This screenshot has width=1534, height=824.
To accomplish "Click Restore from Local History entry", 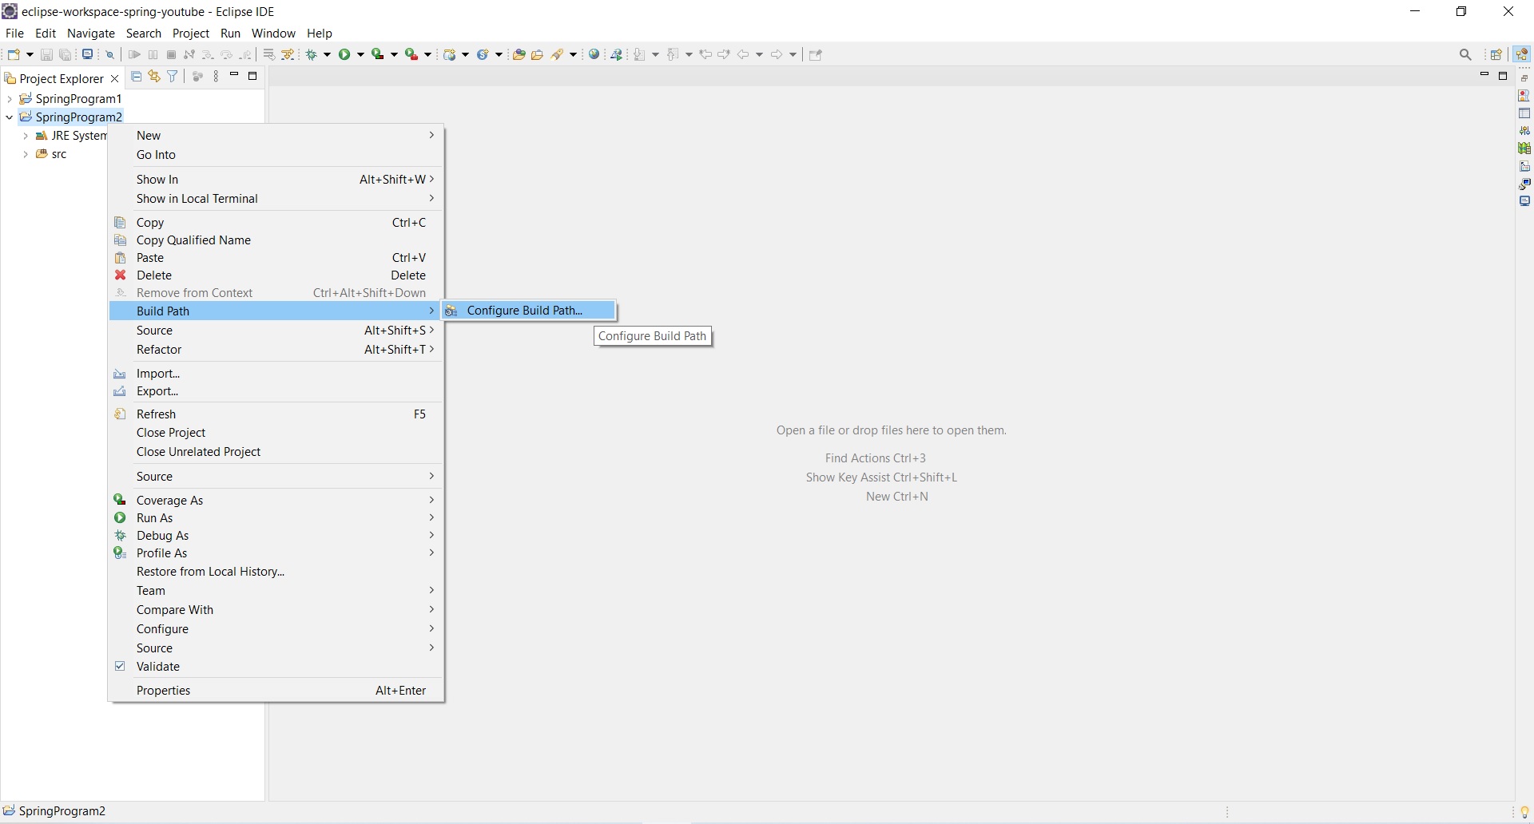I will tap(276, 572).
